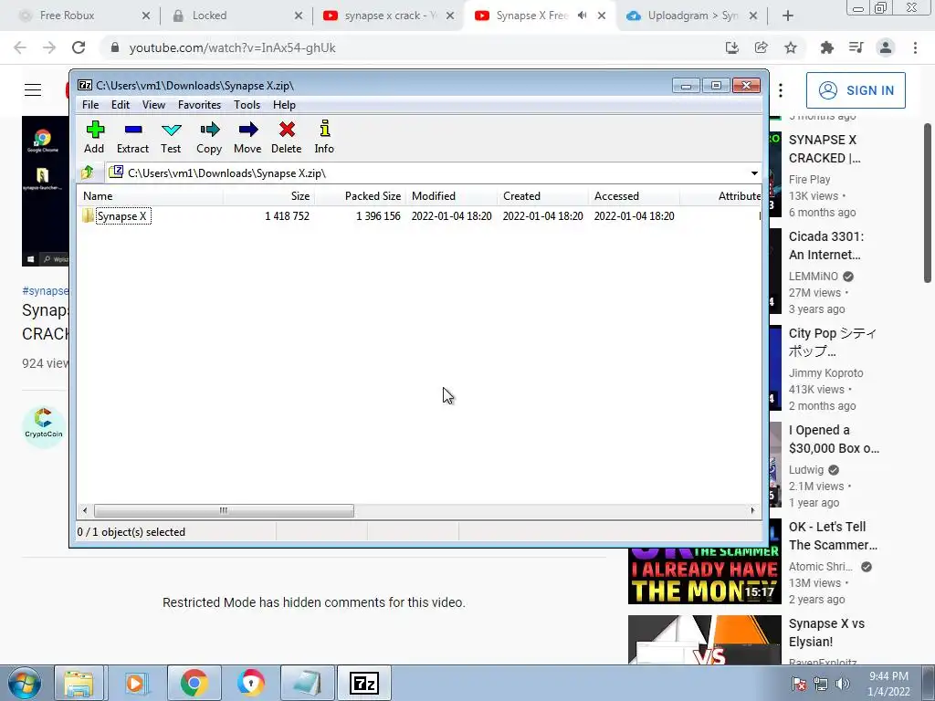Click right arrow of 7-Zip horizontal scrollbar
This screenshot has width=935, height=701.
pyautogui.click(x=752, y=511)
